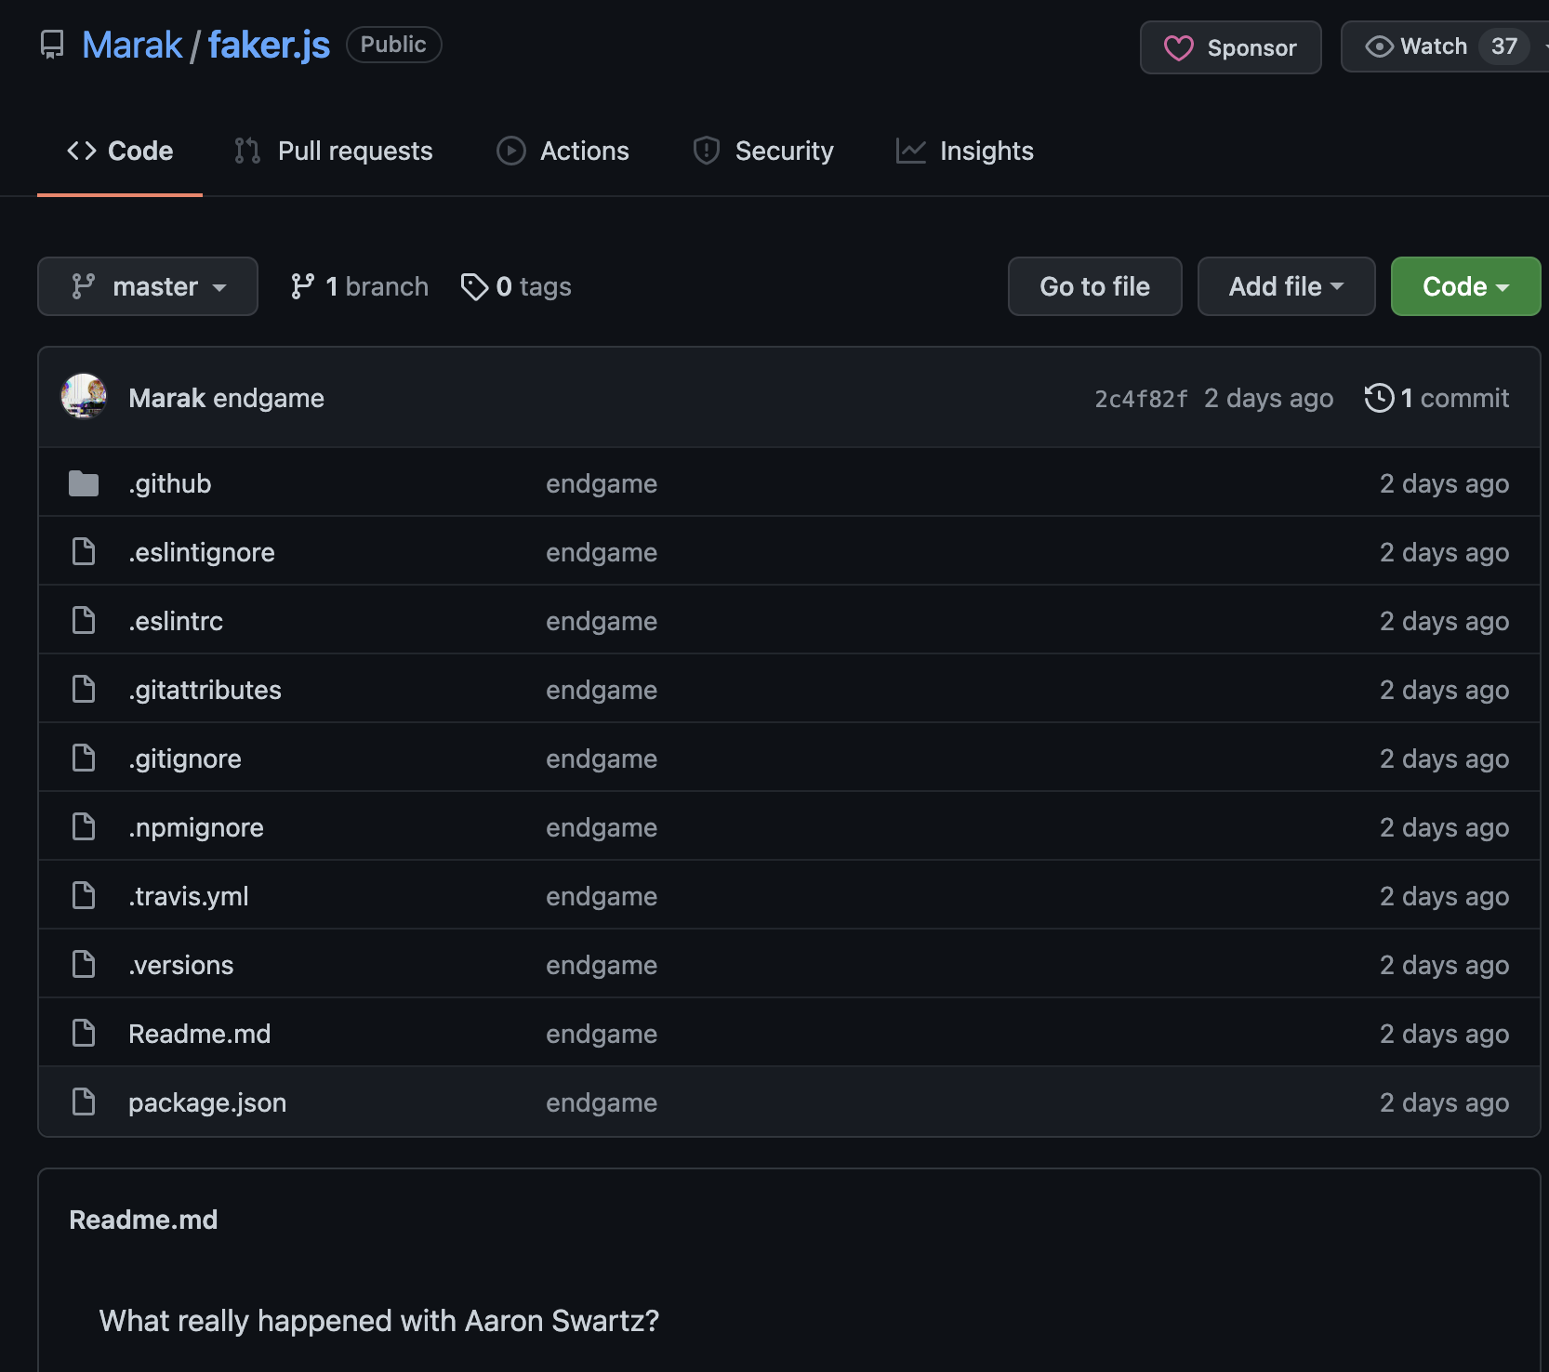Open the faker.js repository link
The width and height of the screenshot is (1549, 1372).
coord(269,45)
